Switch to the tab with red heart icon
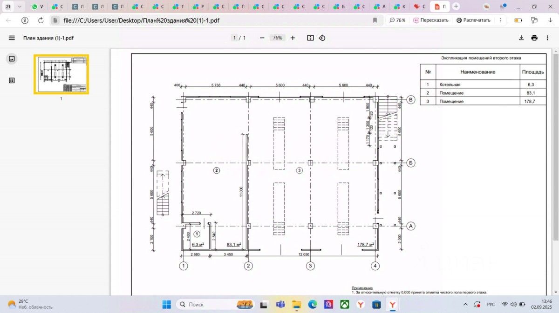The height and width of the screenshot is (313, 559). (420, 7)
